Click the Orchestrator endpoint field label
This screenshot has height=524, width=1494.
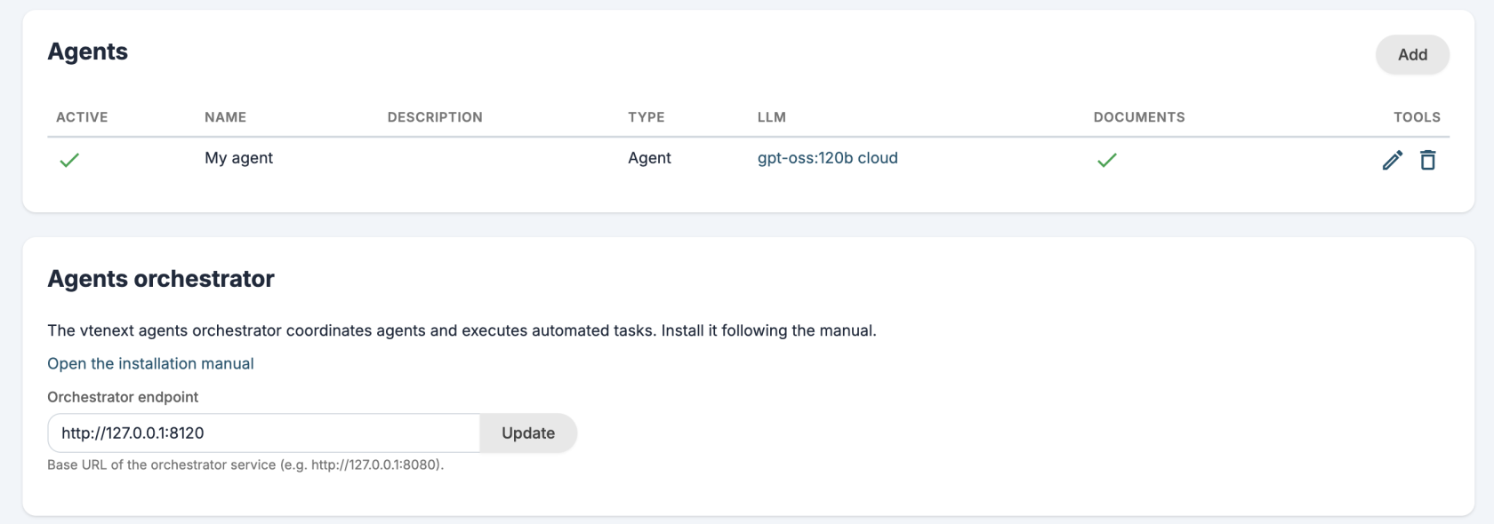[x=123, y=397]
